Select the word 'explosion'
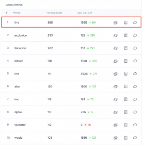 point(21,35)
